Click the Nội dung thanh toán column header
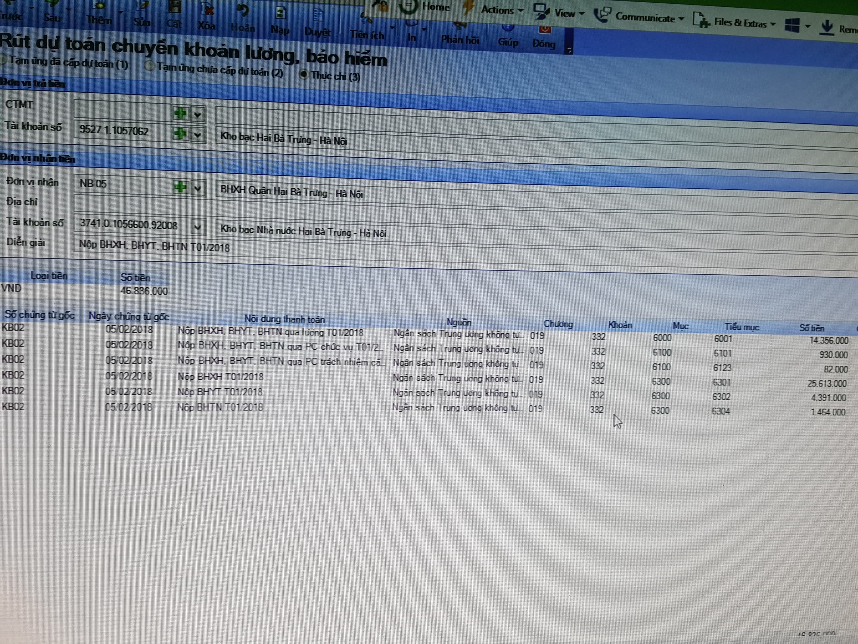 (284, 319)
